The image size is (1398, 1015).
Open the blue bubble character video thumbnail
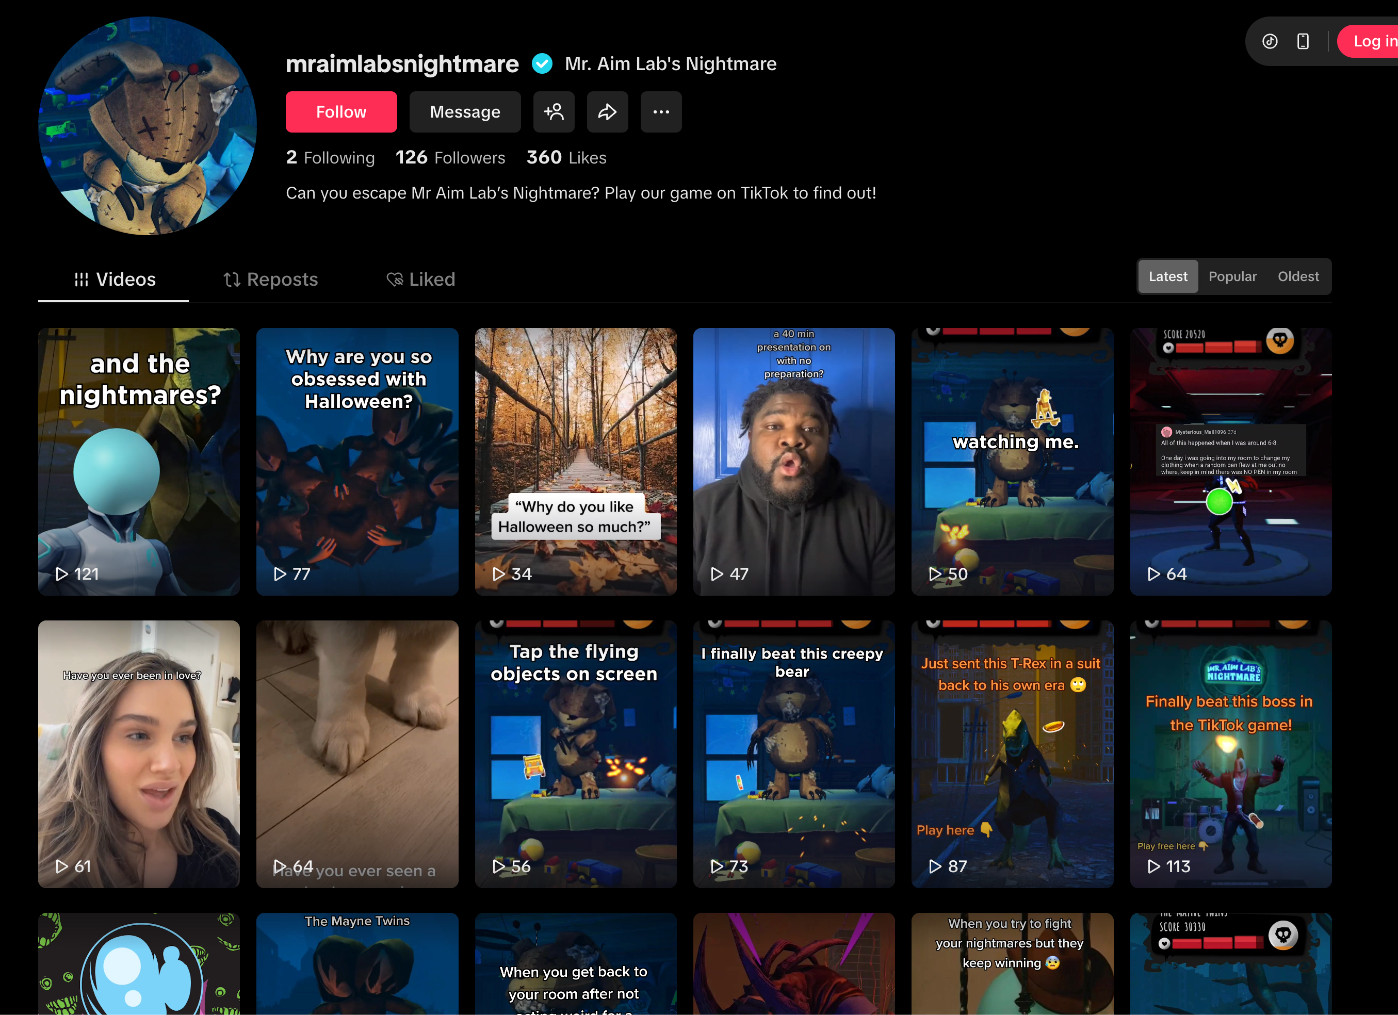139,964
